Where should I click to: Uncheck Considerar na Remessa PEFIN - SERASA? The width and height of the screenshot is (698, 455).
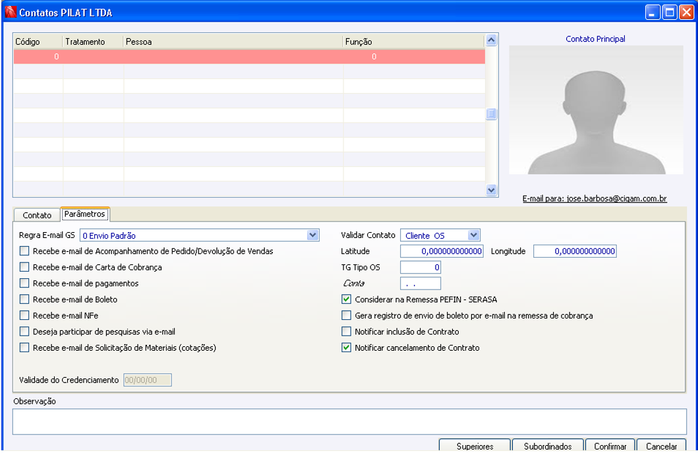(346, 299)
